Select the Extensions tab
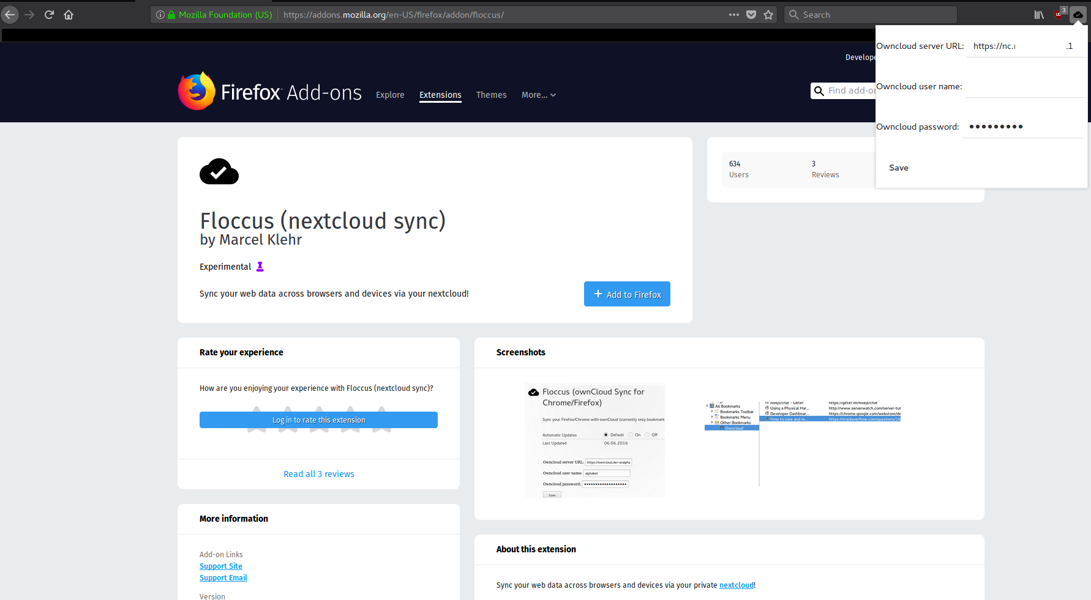Image resolution: width=1091 pixels, height=600 pixels. (440, 95)
